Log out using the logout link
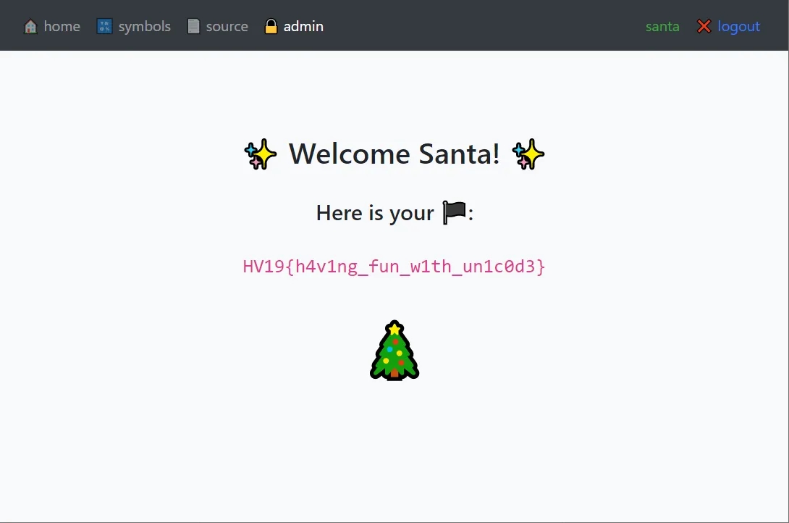 point(738,27)
